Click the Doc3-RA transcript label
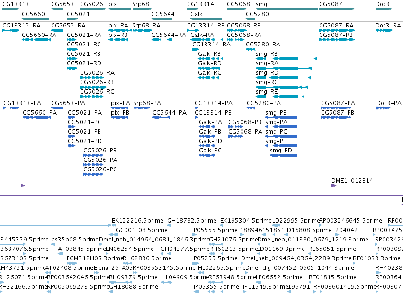 (x=388, y=26)
